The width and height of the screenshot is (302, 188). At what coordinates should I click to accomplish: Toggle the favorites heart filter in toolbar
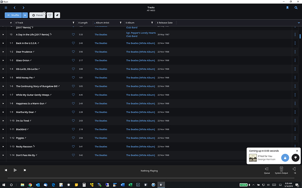coord(50,15)
